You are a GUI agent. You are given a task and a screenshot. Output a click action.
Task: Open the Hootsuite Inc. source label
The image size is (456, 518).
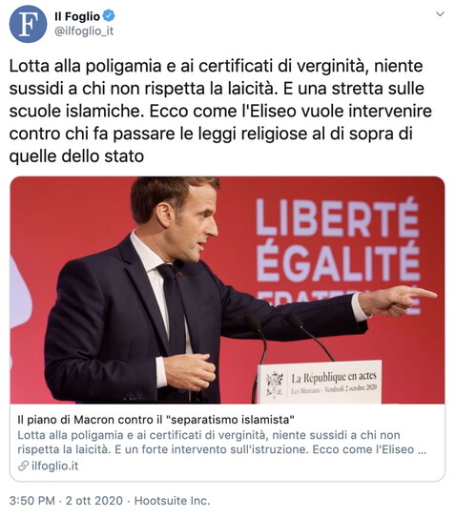[172, 501]
